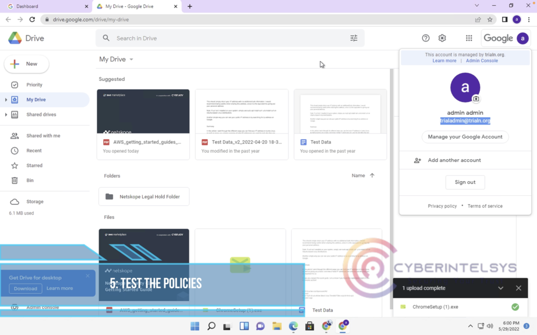Click Learn more in managed account notice

[444, 61]
